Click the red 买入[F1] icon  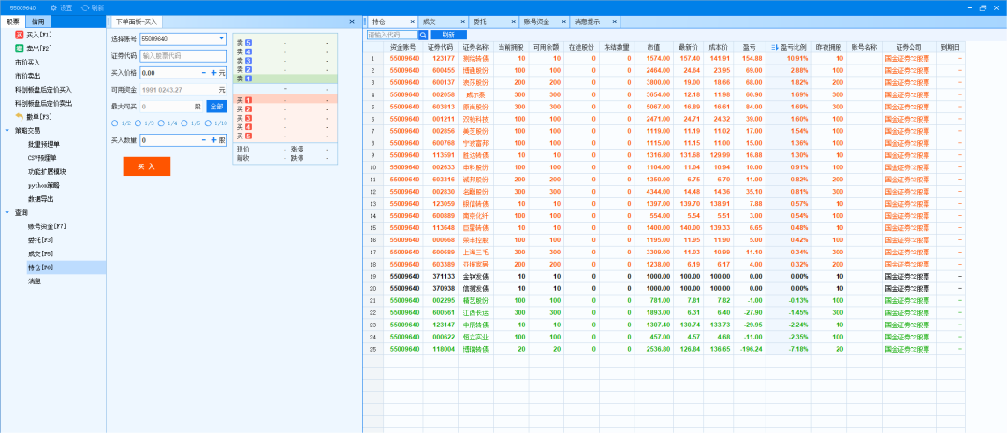coord(20,35)
